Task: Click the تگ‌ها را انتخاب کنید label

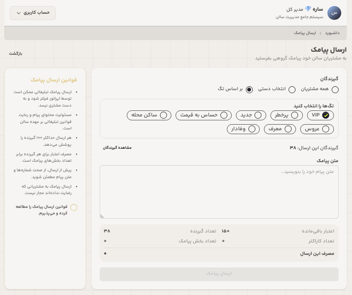Action: coord(314,106)
